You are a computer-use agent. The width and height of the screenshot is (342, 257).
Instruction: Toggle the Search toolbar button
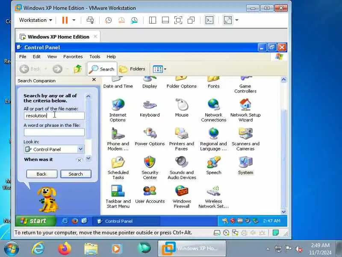tap(102, 69)
